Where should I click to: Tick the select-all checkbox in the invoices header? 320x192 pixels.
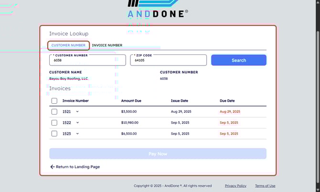click(x=54, y=101)
